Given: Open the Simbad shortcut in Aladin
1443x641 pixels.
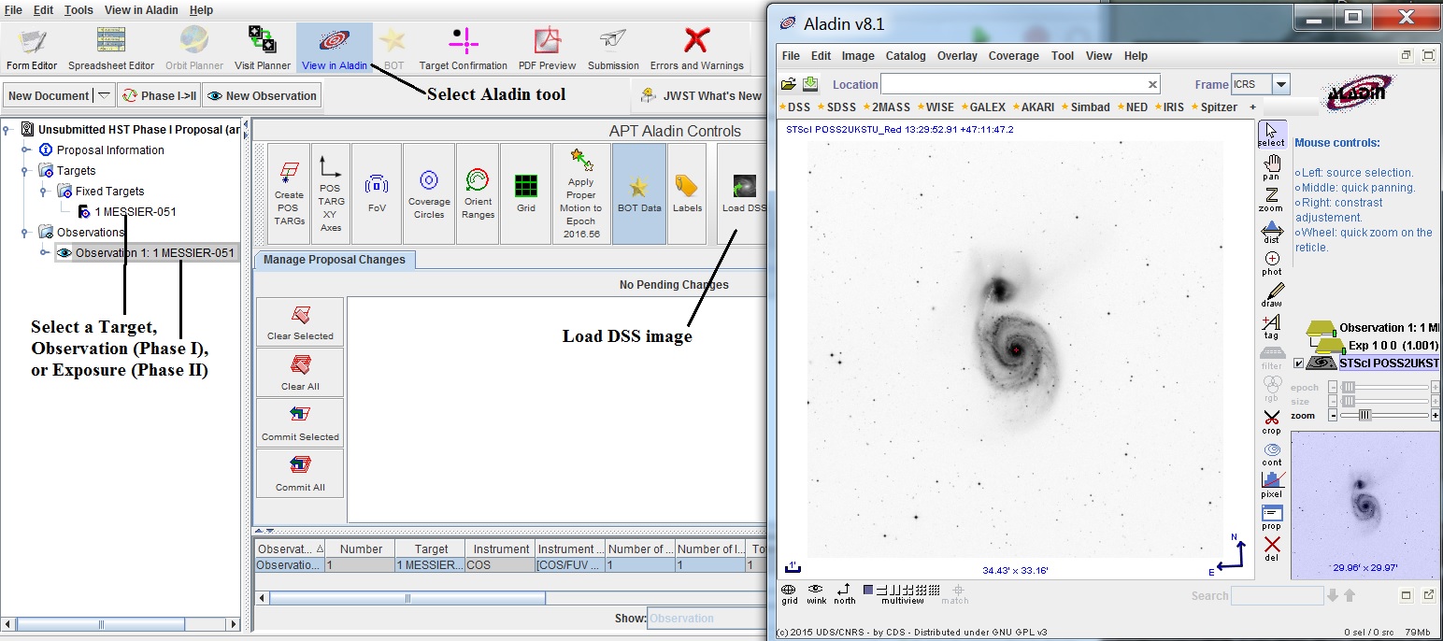Looking at the screenshot, I should point(1085,107).
